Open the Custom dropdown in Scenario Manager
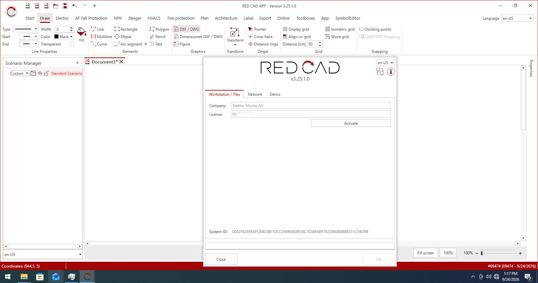 coord(20,73)
